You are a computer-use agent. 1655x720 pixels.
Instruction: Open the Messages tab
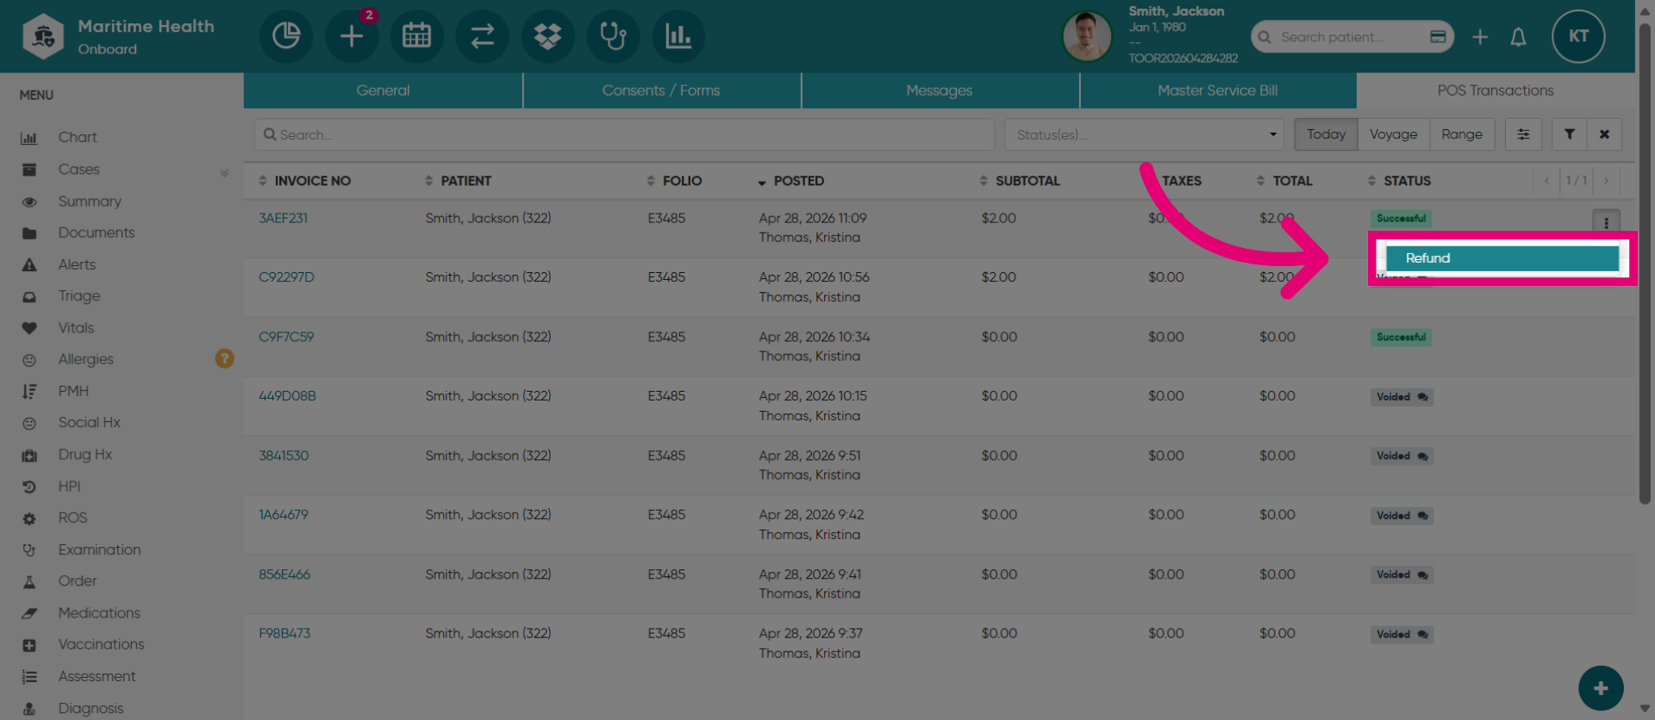[x=940, y=90]
